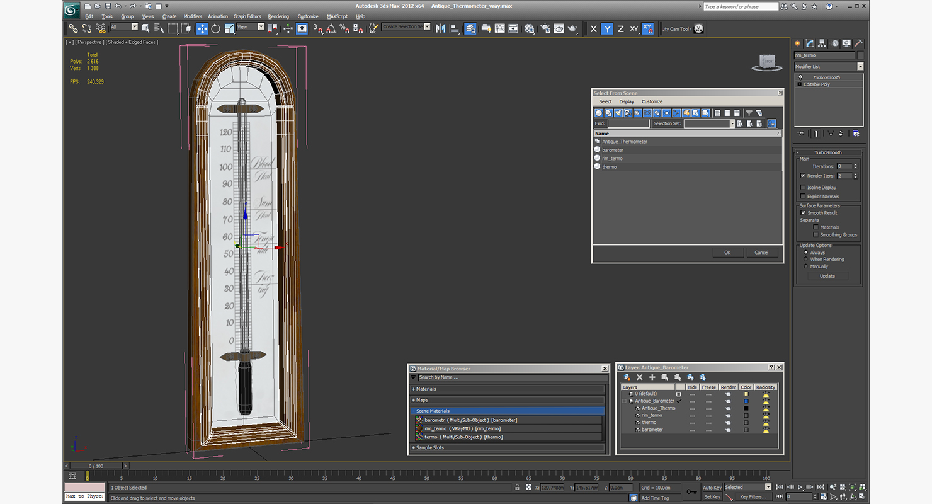Activate Select and Scale tool
This screenshot has height=504, width=932.
pyautogui.click(x=229, y=28)
